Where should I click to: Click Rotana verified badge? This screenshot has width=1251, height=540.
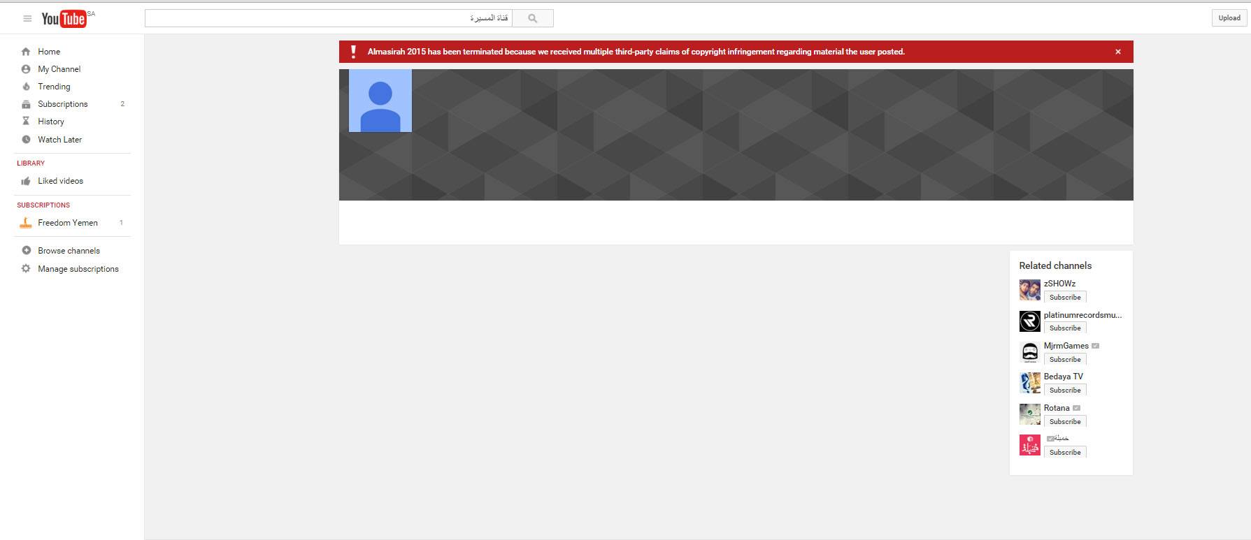tap(1077, 408)
